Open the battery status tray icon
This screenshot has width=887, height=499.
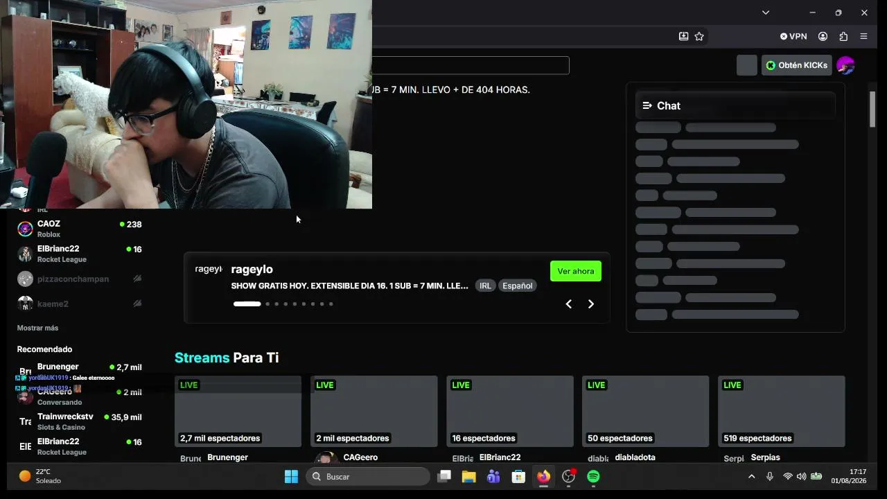tap(817, 476)
